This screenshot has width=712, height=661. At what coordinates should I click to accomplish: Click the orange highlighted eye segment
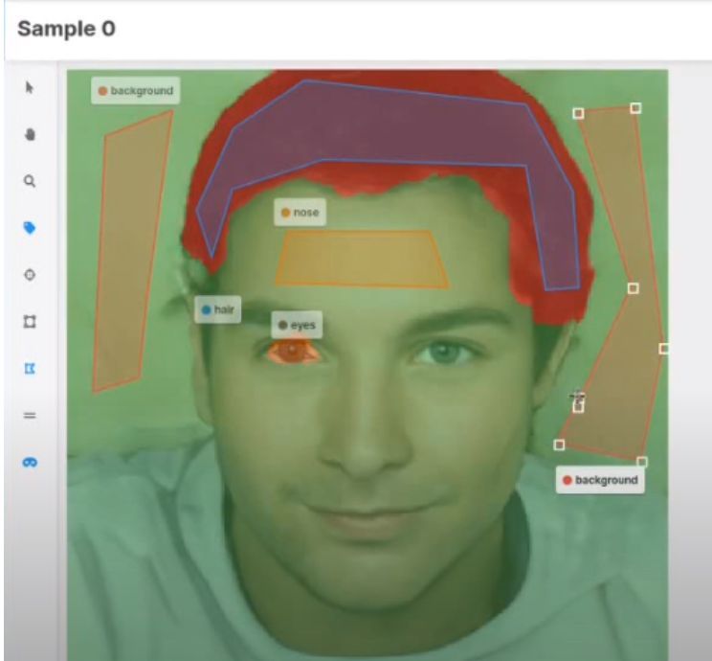tap(294, 352)
